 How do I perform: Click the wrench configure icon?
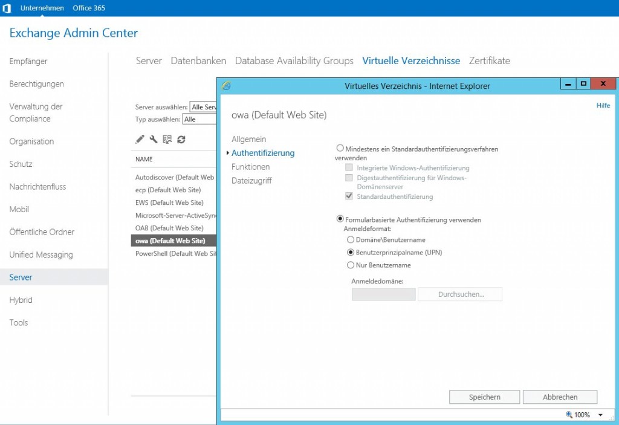tap(154, 139)
